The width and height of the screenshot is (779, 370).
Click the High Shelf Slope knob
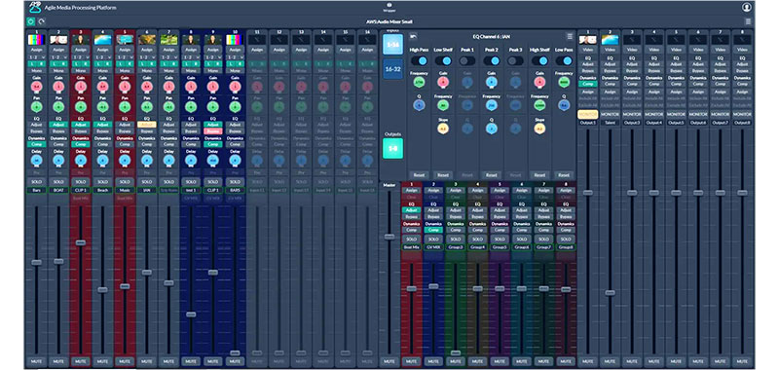click(539, 129)
